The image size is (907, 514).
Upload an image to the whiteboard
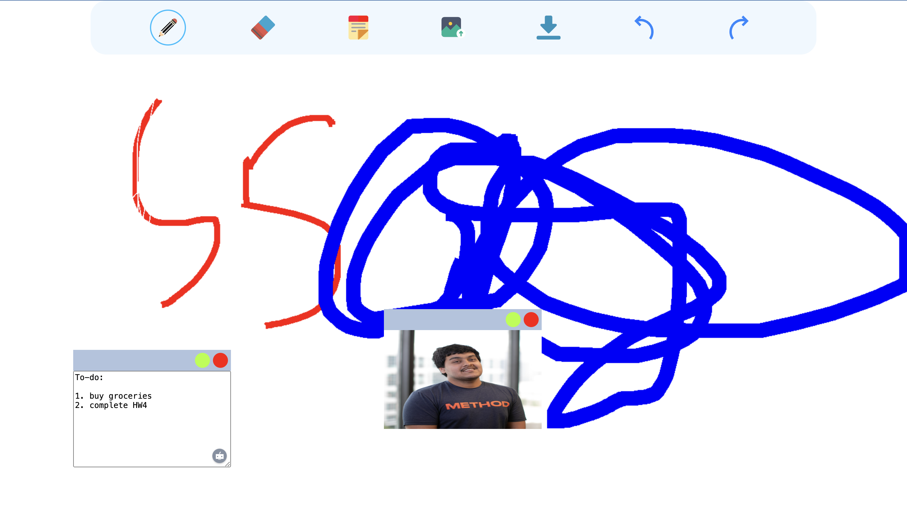point(453,27)
